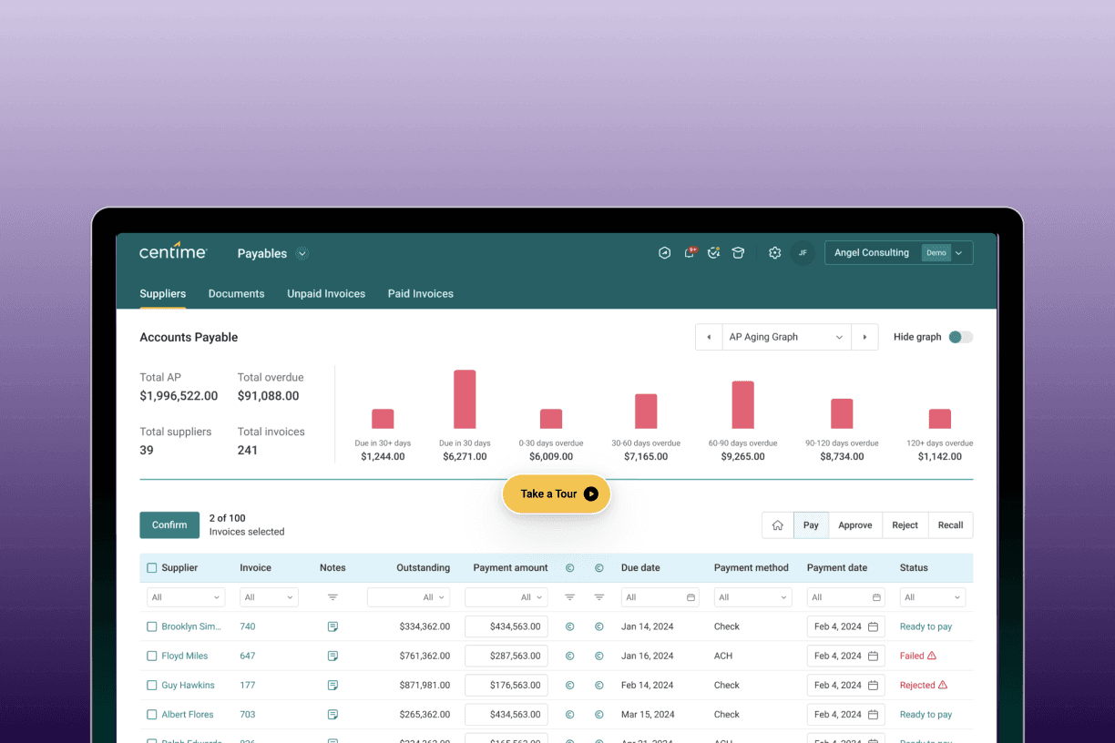Click Albert Flores payment amount field
This screenshot has height=743, width=1115.
tap(506, 715)
